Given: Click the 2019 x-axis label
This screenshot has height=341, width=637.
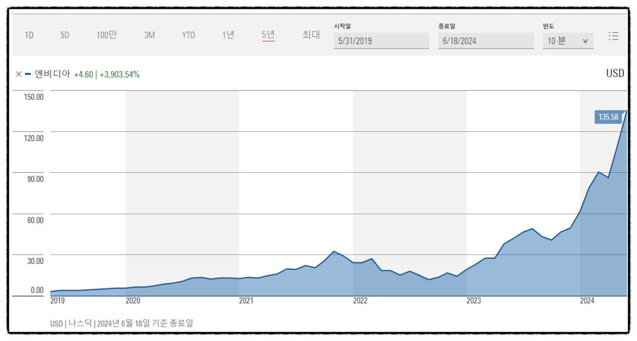Looking at the screenshot, I should pos(57,301).
